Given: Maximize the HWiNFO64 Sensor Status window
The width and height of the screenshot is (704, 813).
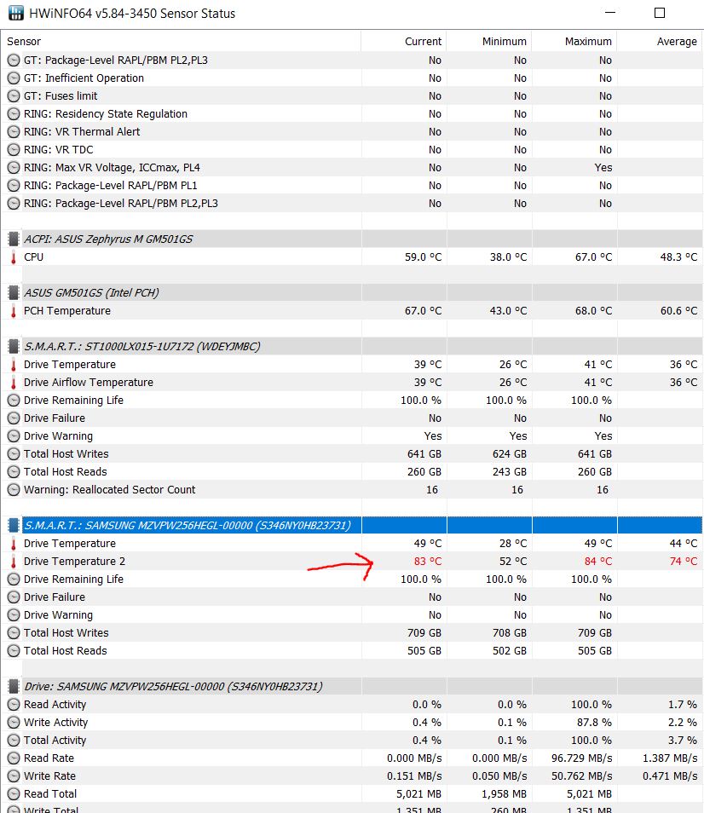Looking at the screenshot, I should click(660, 13).
